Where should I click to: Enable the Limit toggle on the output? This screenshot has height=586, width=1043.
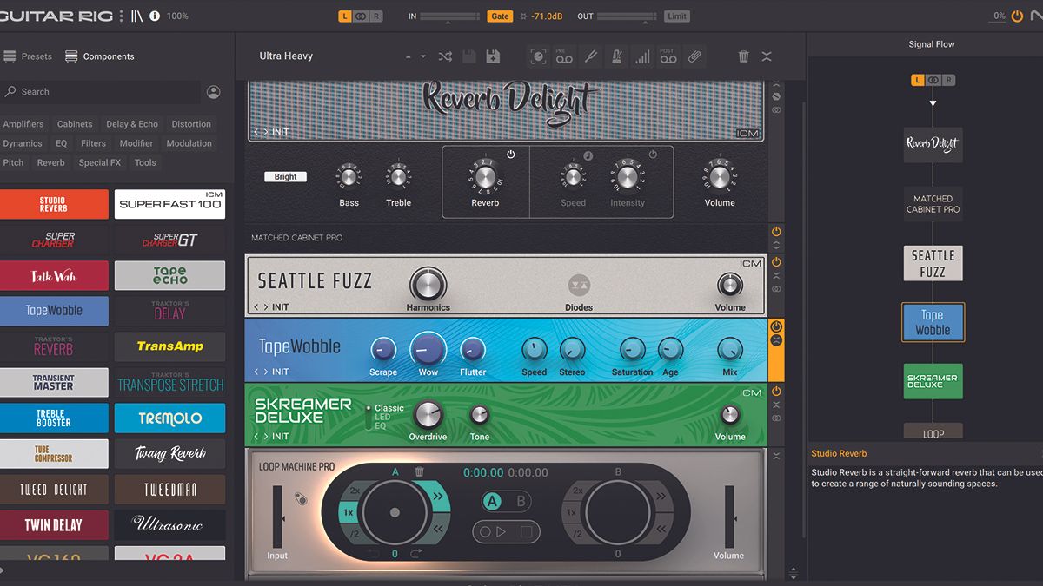(x=676, y=15)
